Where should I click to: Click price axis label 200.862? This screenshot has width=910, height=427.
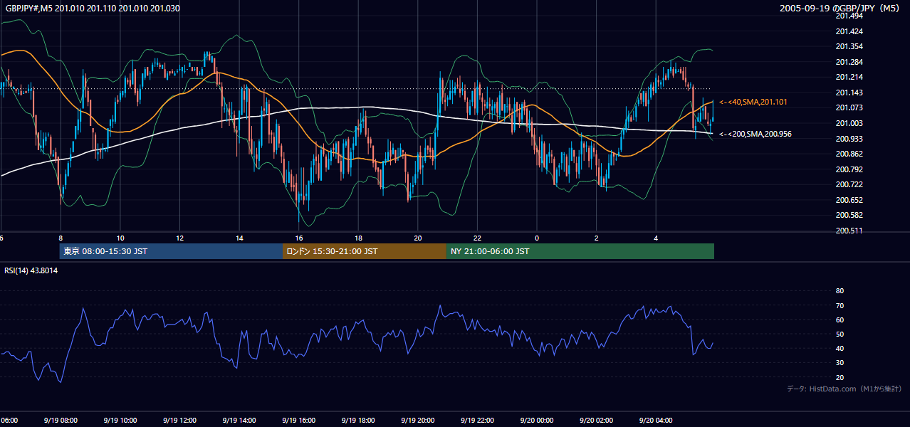tap(849, 154)
